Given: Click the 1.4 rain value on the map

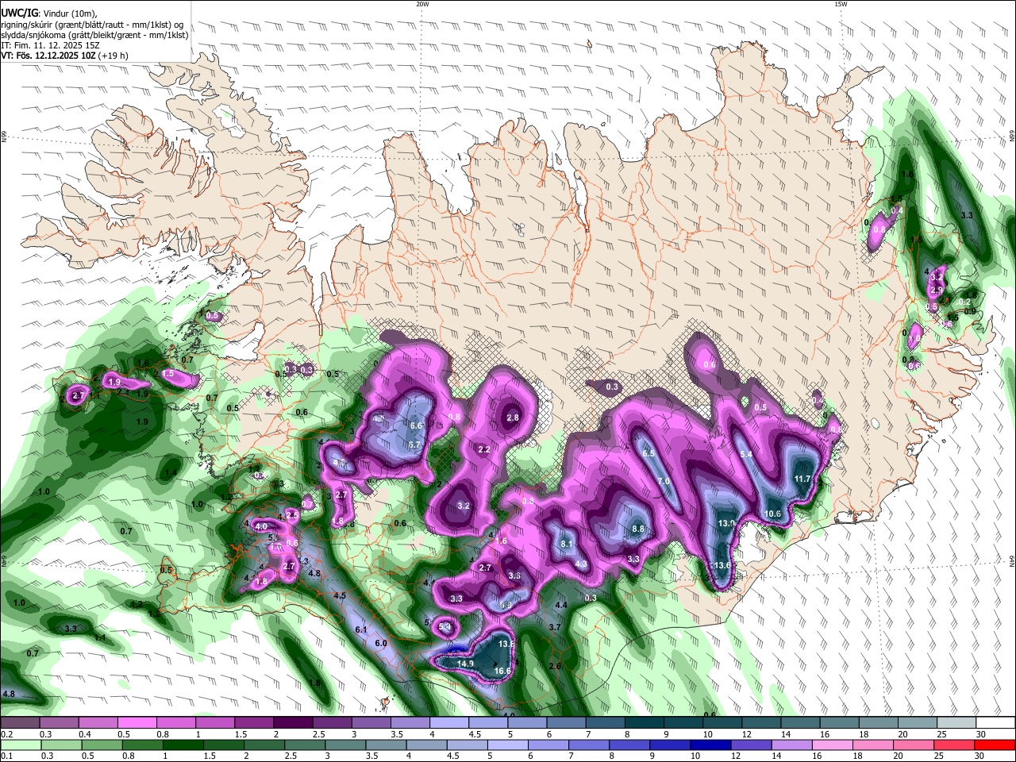Looking at the screenshot, I should [171, 472].
